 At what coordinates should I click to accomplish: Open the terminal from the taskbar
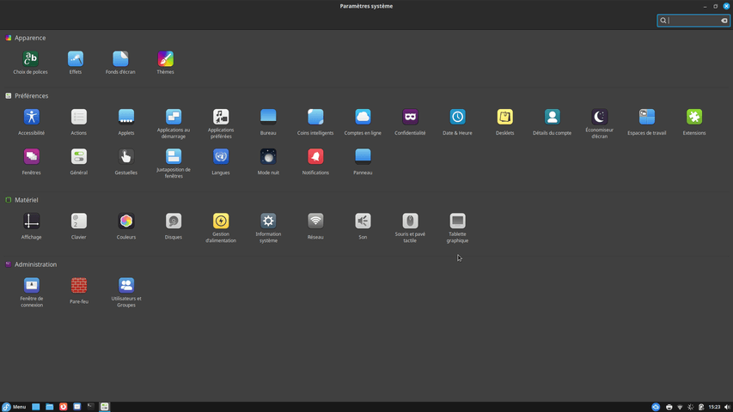[x=91, y=407]
